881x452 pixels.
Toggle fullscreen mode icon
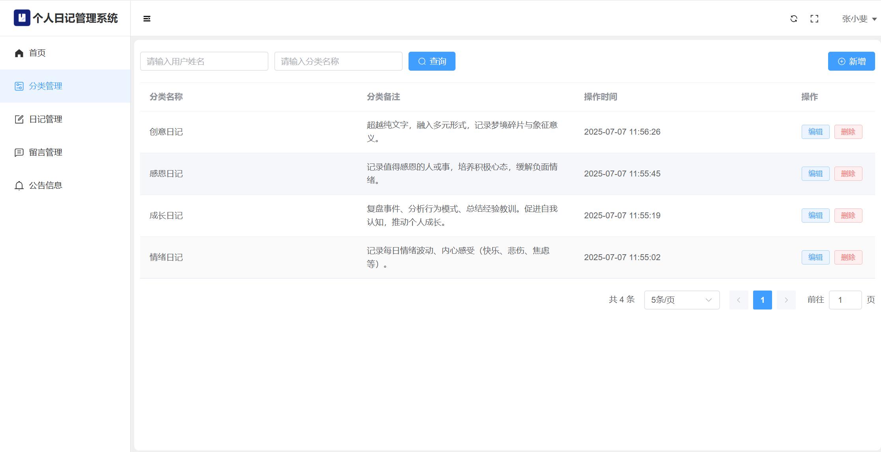[x=814, y=19]
